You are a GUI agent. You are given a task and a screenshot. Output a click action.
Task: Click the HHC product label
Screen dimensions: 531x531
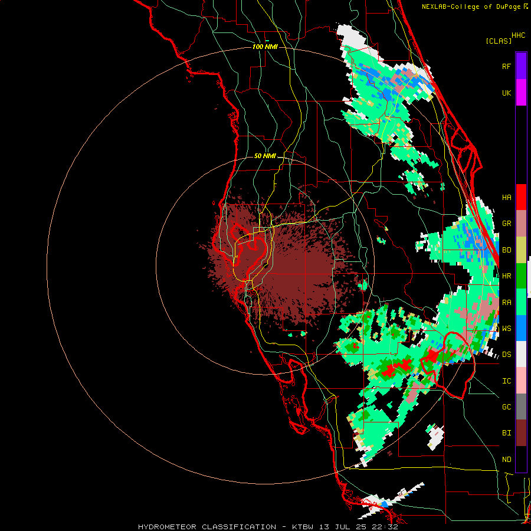point(518,35)
